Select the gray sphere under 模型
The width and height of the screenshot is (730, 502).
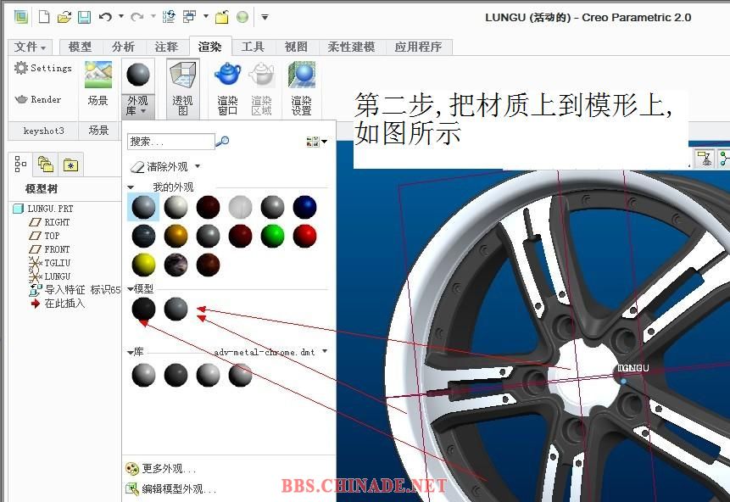[x=176, y=309]
